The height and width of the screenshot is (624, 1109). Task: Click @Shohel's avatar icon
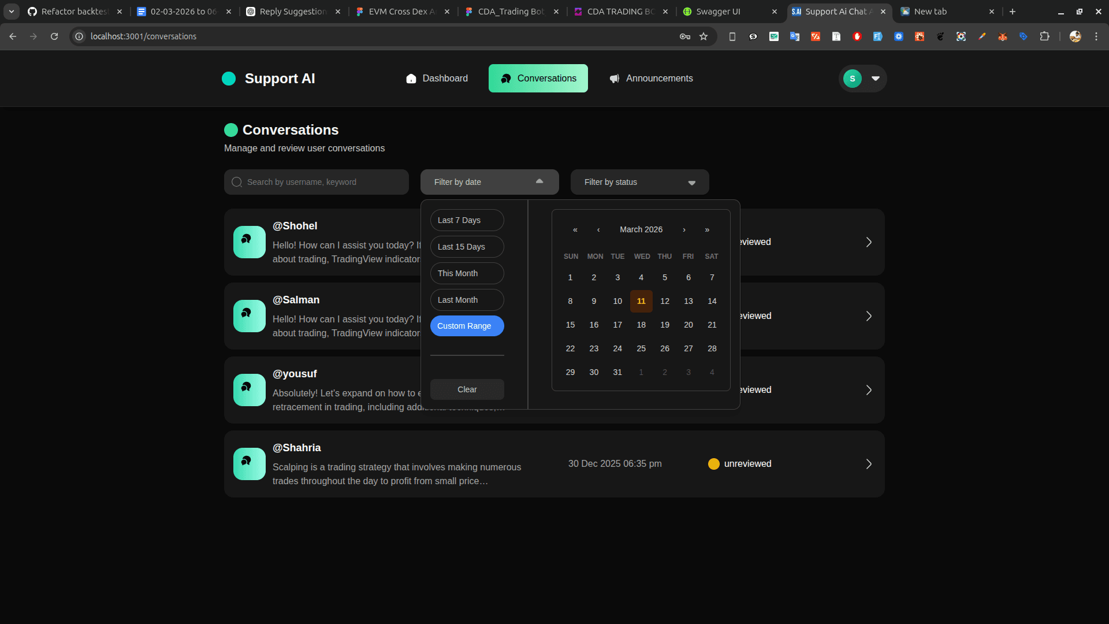point(249,242)
